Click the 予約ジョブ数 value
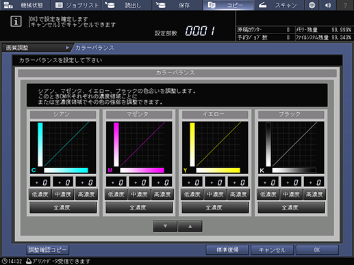Screen dimensions: 354x265 [x=288, y=38]
